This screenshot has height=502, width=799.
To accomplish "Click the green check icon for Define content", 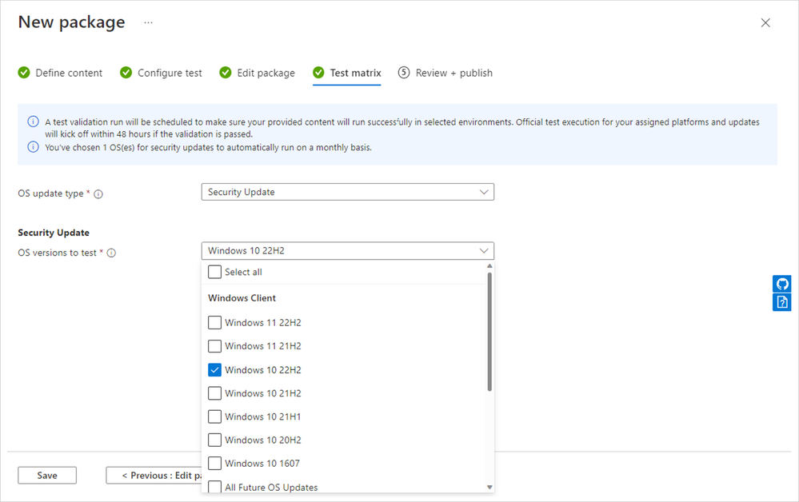I will click(24, 73).
